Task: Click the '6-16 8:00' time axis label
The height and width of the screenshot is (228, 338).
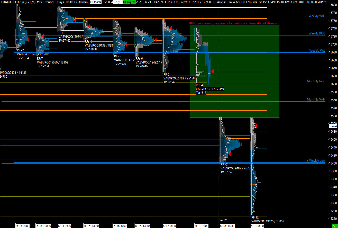Action: 120,226
